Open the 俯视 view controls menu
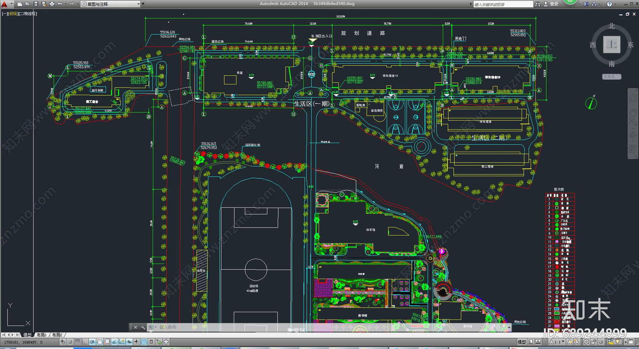This screenshot has height=349, width=639. click(x=13, y=14)
